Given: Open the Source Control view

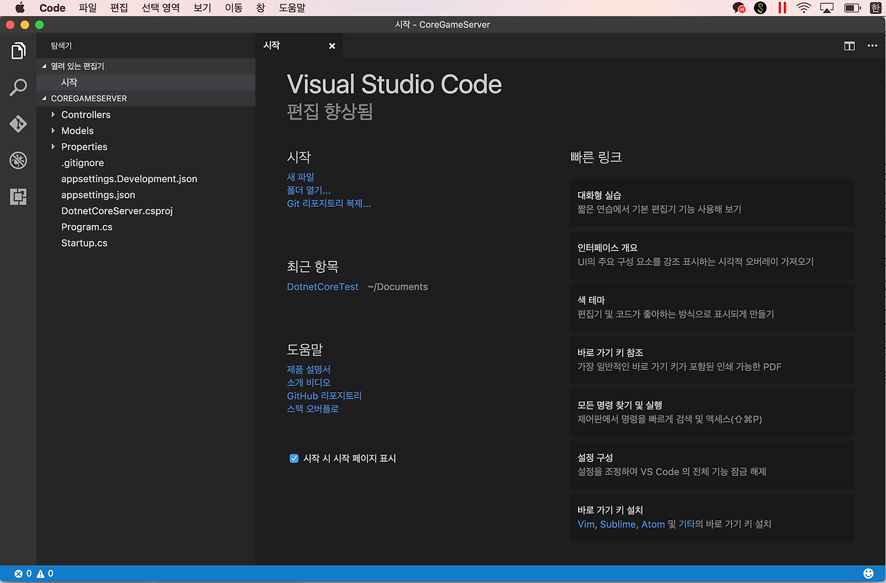Looking at the screenshot, I should (x=18, y=124).
